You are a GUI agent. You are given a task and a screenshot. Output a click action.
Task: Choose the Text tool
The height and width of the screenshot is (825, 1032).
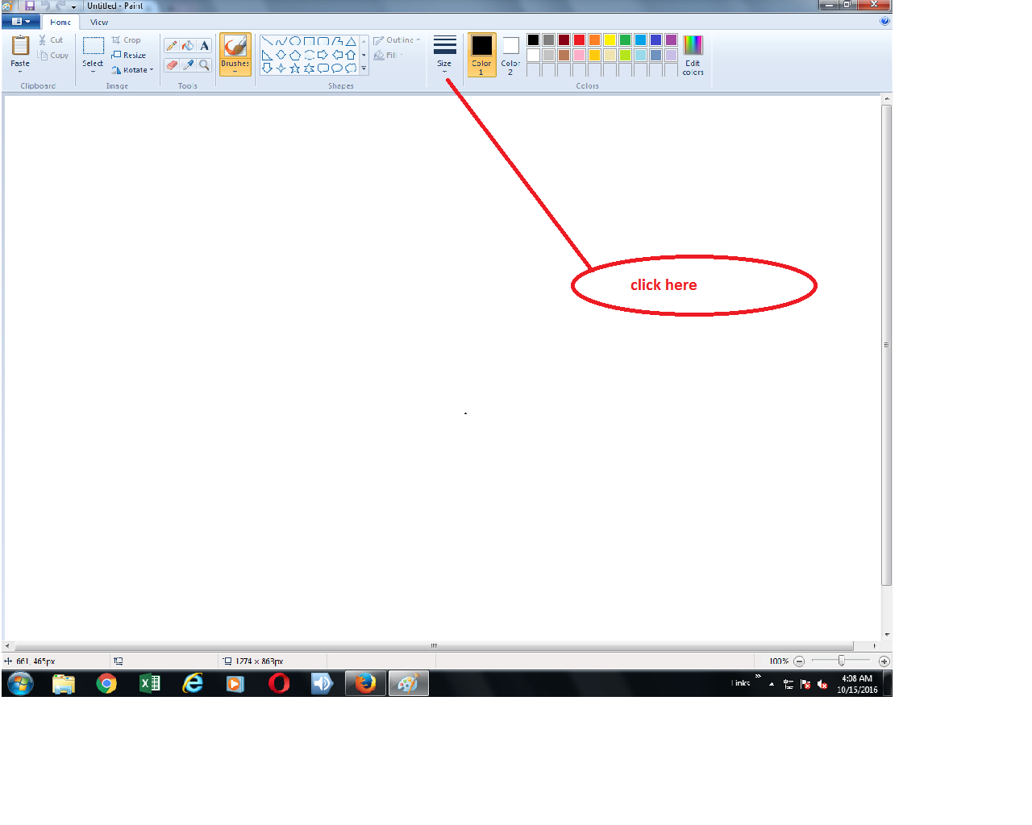(204, 45)
